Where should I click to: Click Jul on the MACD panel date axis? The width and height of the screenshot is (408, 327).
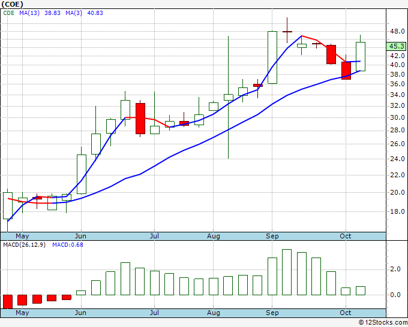154,313
